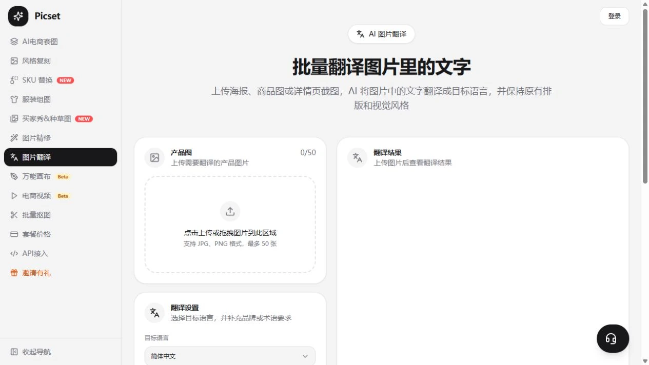Click the 翻译设置 title
This screenshot has width=649, height=365.
(x=185, y=308)
